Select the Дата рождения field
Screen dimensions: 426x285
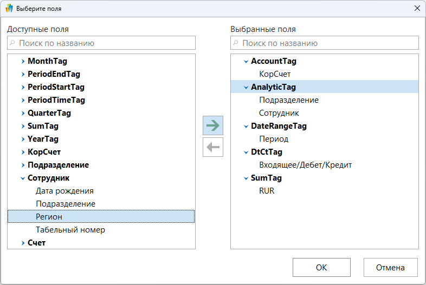point(64,191)
